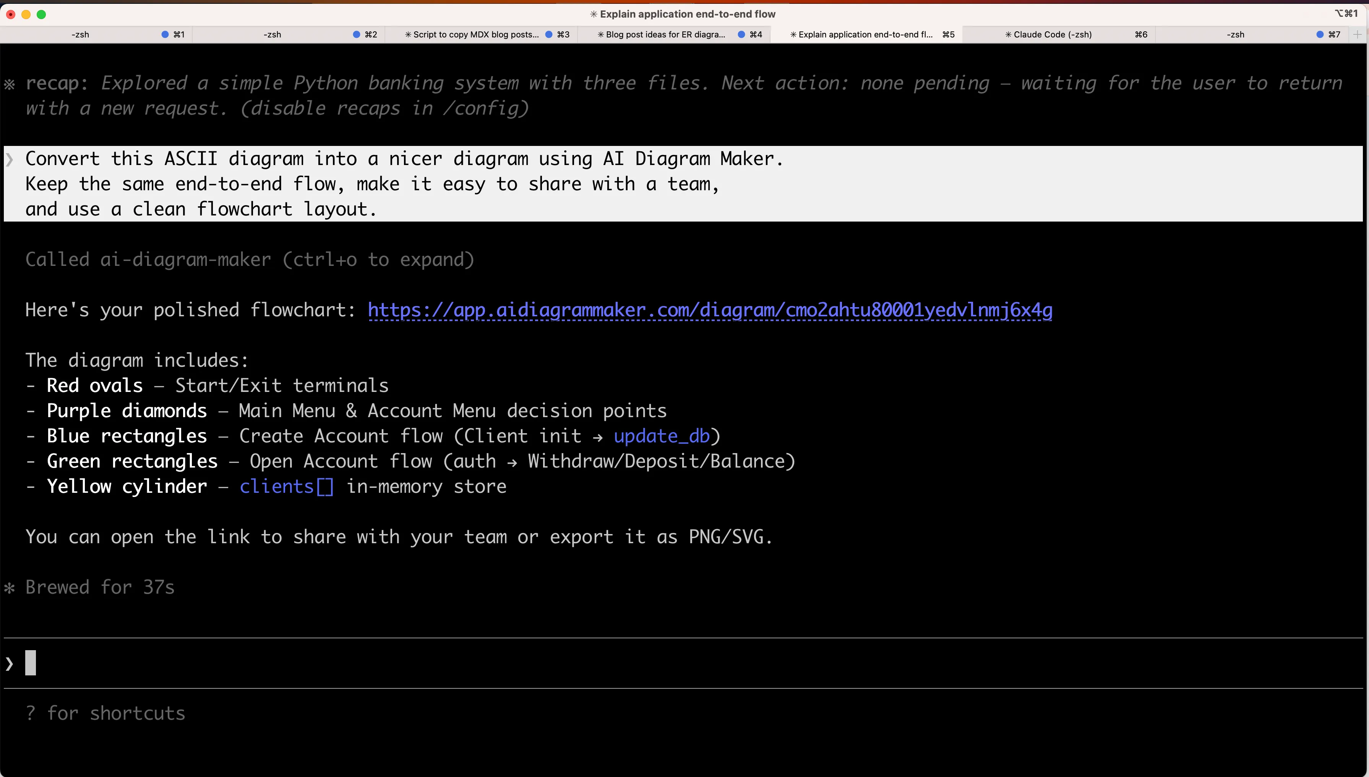The image size is (1369, 777).
Task: Click the blue activity dot on the ⌘2 tab
Action: [356, 34]
